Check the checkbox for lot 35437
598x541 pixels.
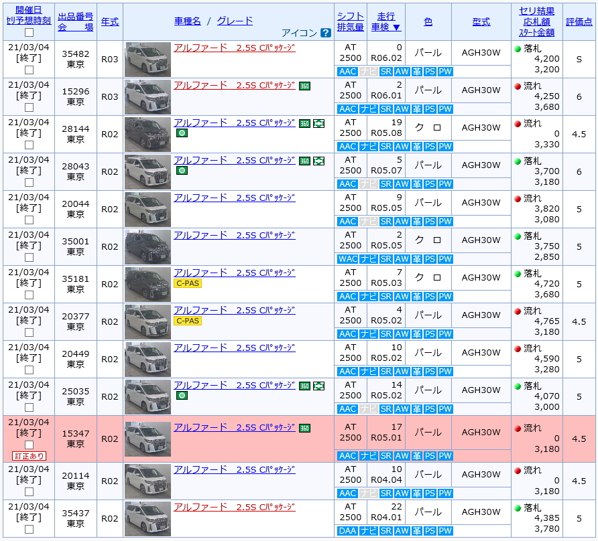pyautogui.click(x=29, y=530)
